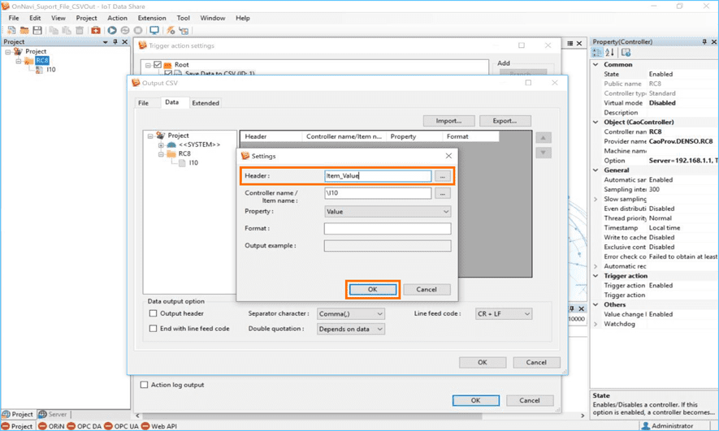Click the connection tree toolbar icon
719x431 pixels.
point(184,30)
